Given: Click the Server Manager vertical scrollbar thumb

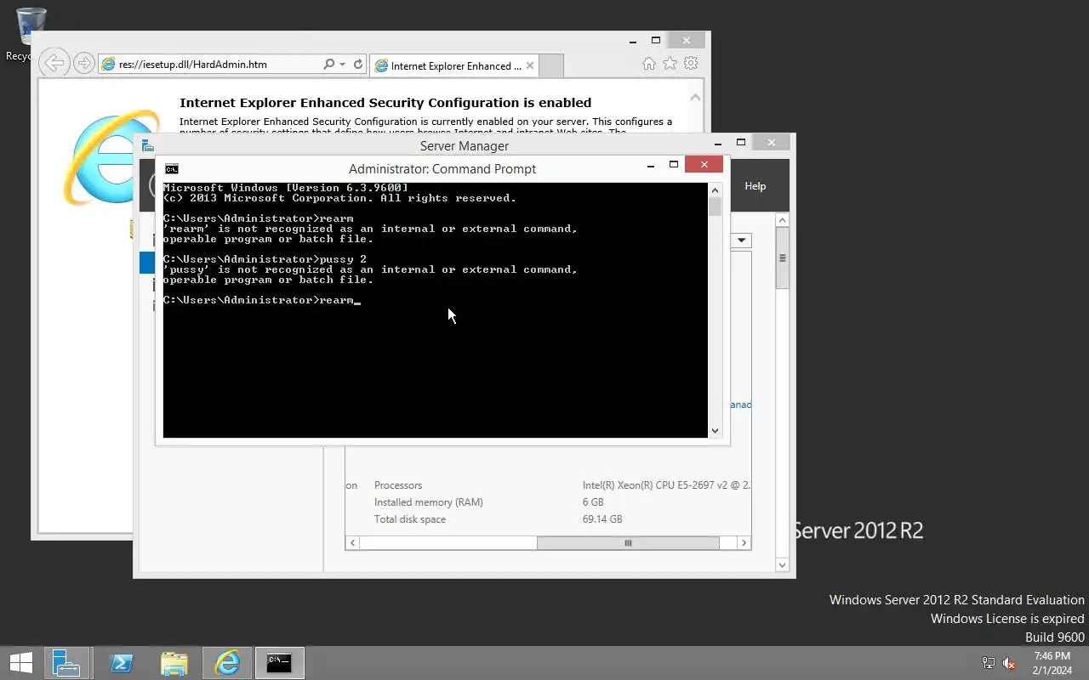Looking at the screenshot, I should click(x=783, y=258).
